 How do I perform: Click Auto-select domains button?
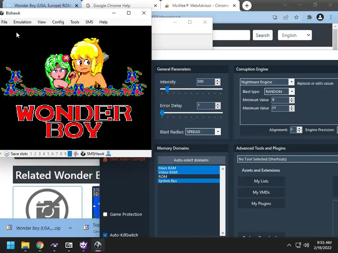pyautogui.click(x=191, y=160)
